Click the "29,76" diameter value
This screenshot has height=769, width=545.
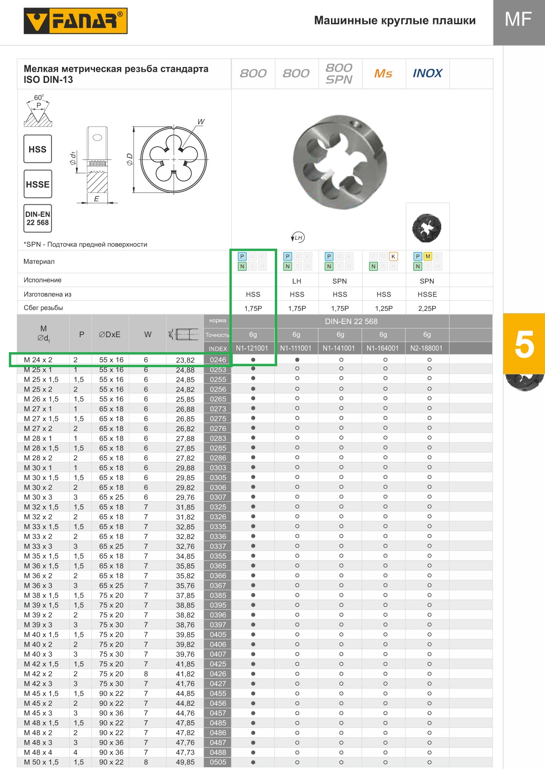(185, 497)
